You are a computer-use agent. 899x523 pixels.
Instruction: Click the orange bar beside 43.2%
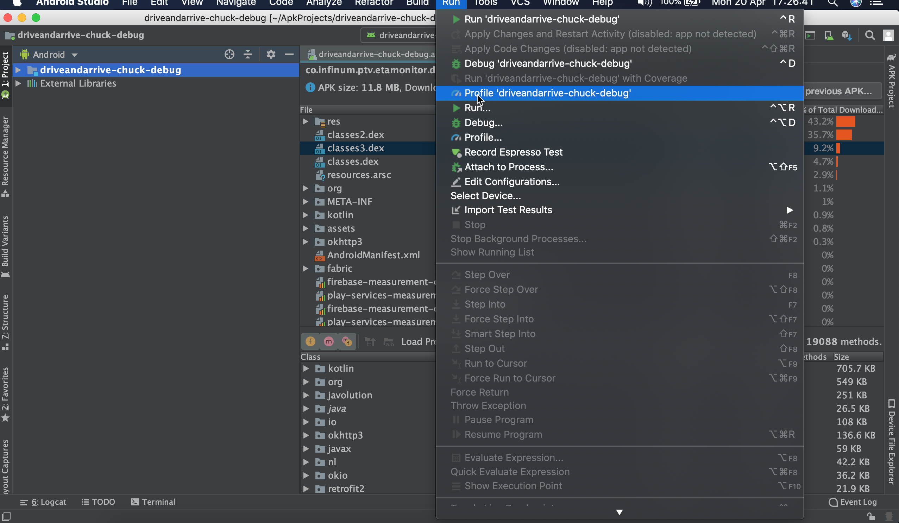pyautogui.click(x=845, y=121)
